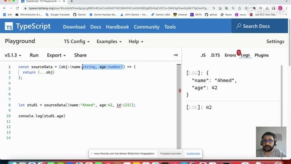Open browser downloads icon

[x=267, y=8]
